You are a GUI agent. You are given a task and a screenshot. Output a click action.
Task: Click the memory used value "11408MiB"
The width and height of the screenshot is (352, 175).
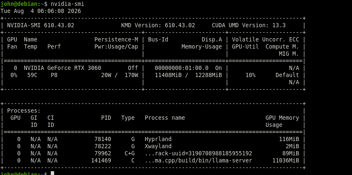point(168,75)
